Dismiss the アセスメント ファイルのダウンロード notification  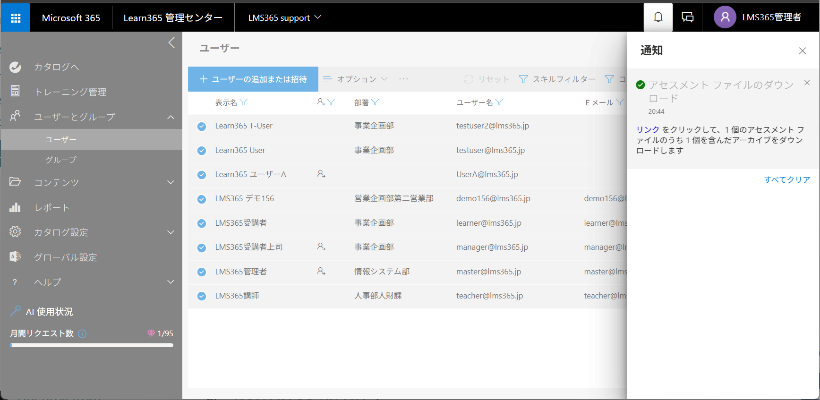807,83
